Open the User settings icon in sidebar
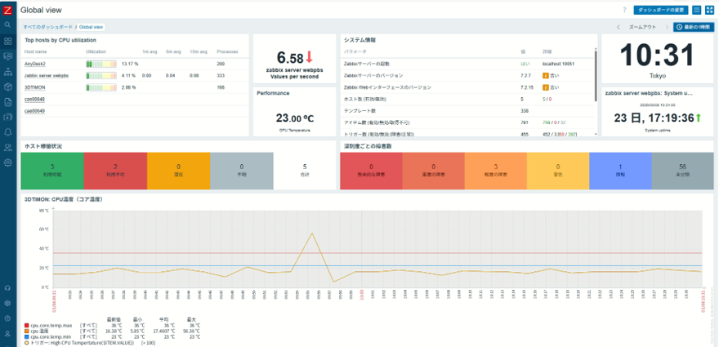The height and width of the screenshot is (347, 719). [7, 333]
